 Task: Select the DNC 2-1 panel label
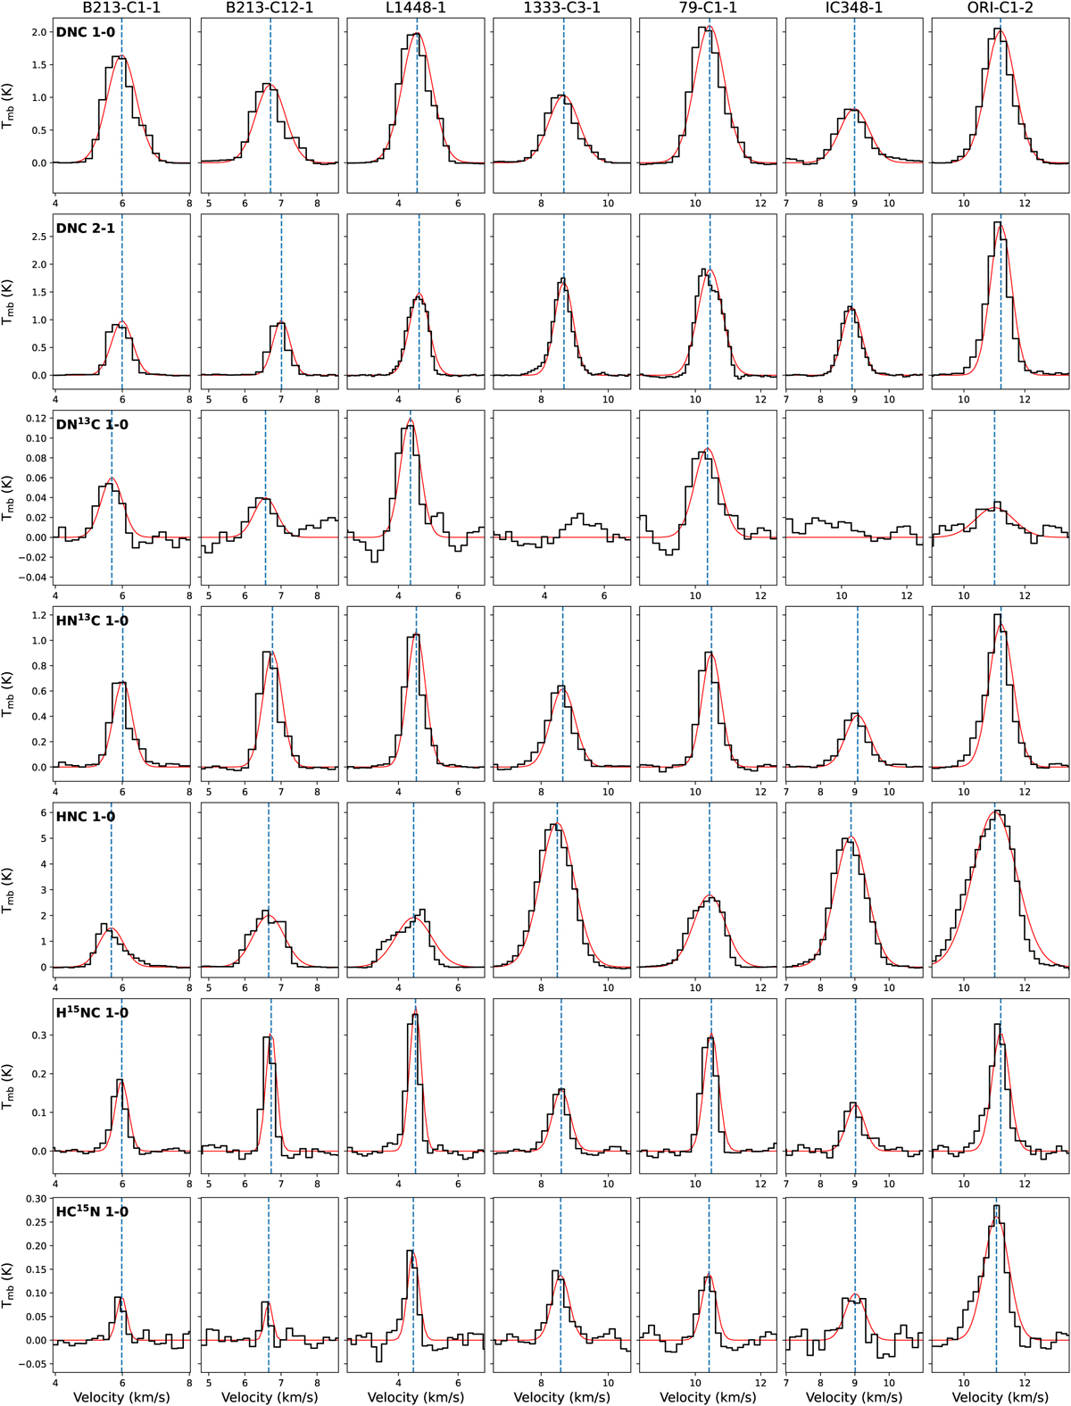pyautogui.click(x=86, y=229)
